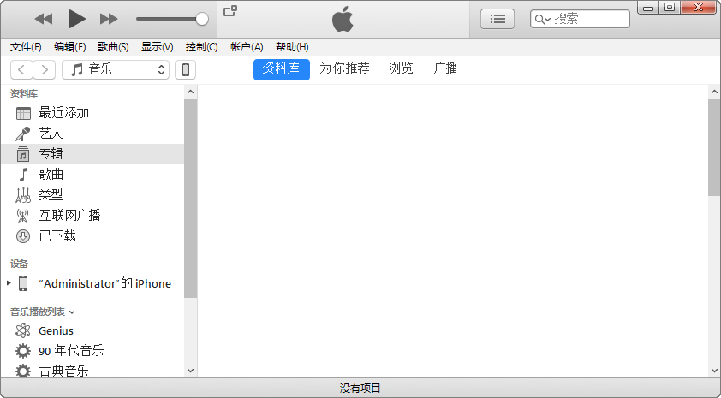Viewport: 721px width, 398px height.
Task: Maximize the iTunes window
Action: [x=670, y=8]
